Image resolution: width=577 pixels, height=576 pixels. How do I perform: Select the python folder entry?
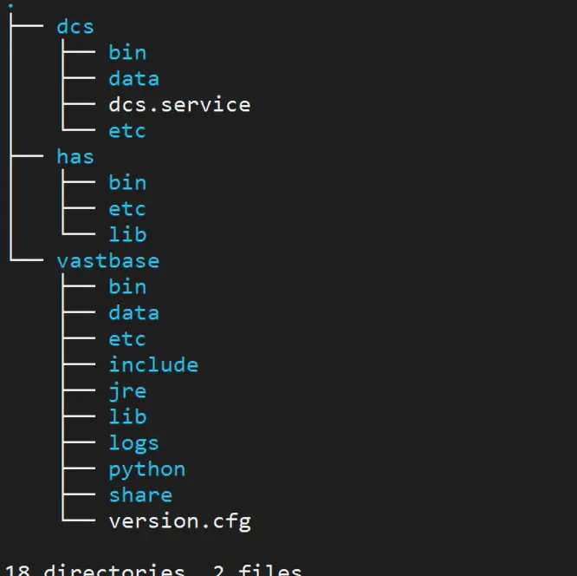(x=146, y=468)
